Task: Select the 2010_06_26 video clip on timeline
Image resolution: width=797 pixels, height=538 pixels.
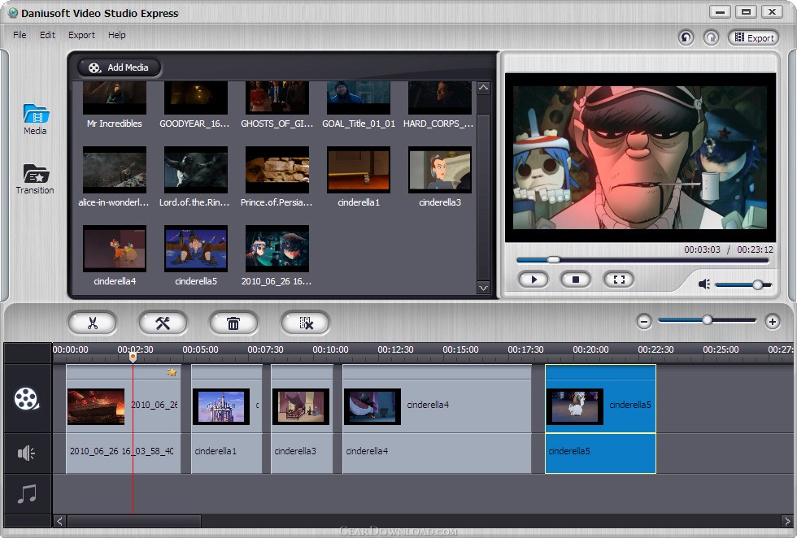Action: click(123, 399)
